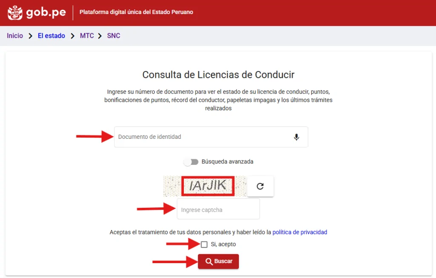436x278 pixels.
Task: Check the Sí, acepto checkbox
Action: [204, 244]
